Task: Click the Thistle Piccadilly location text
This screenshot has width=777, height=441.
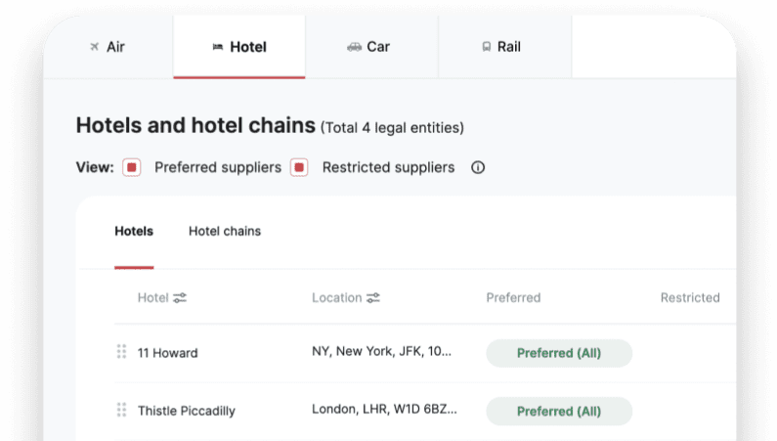Action: point(384,410)
